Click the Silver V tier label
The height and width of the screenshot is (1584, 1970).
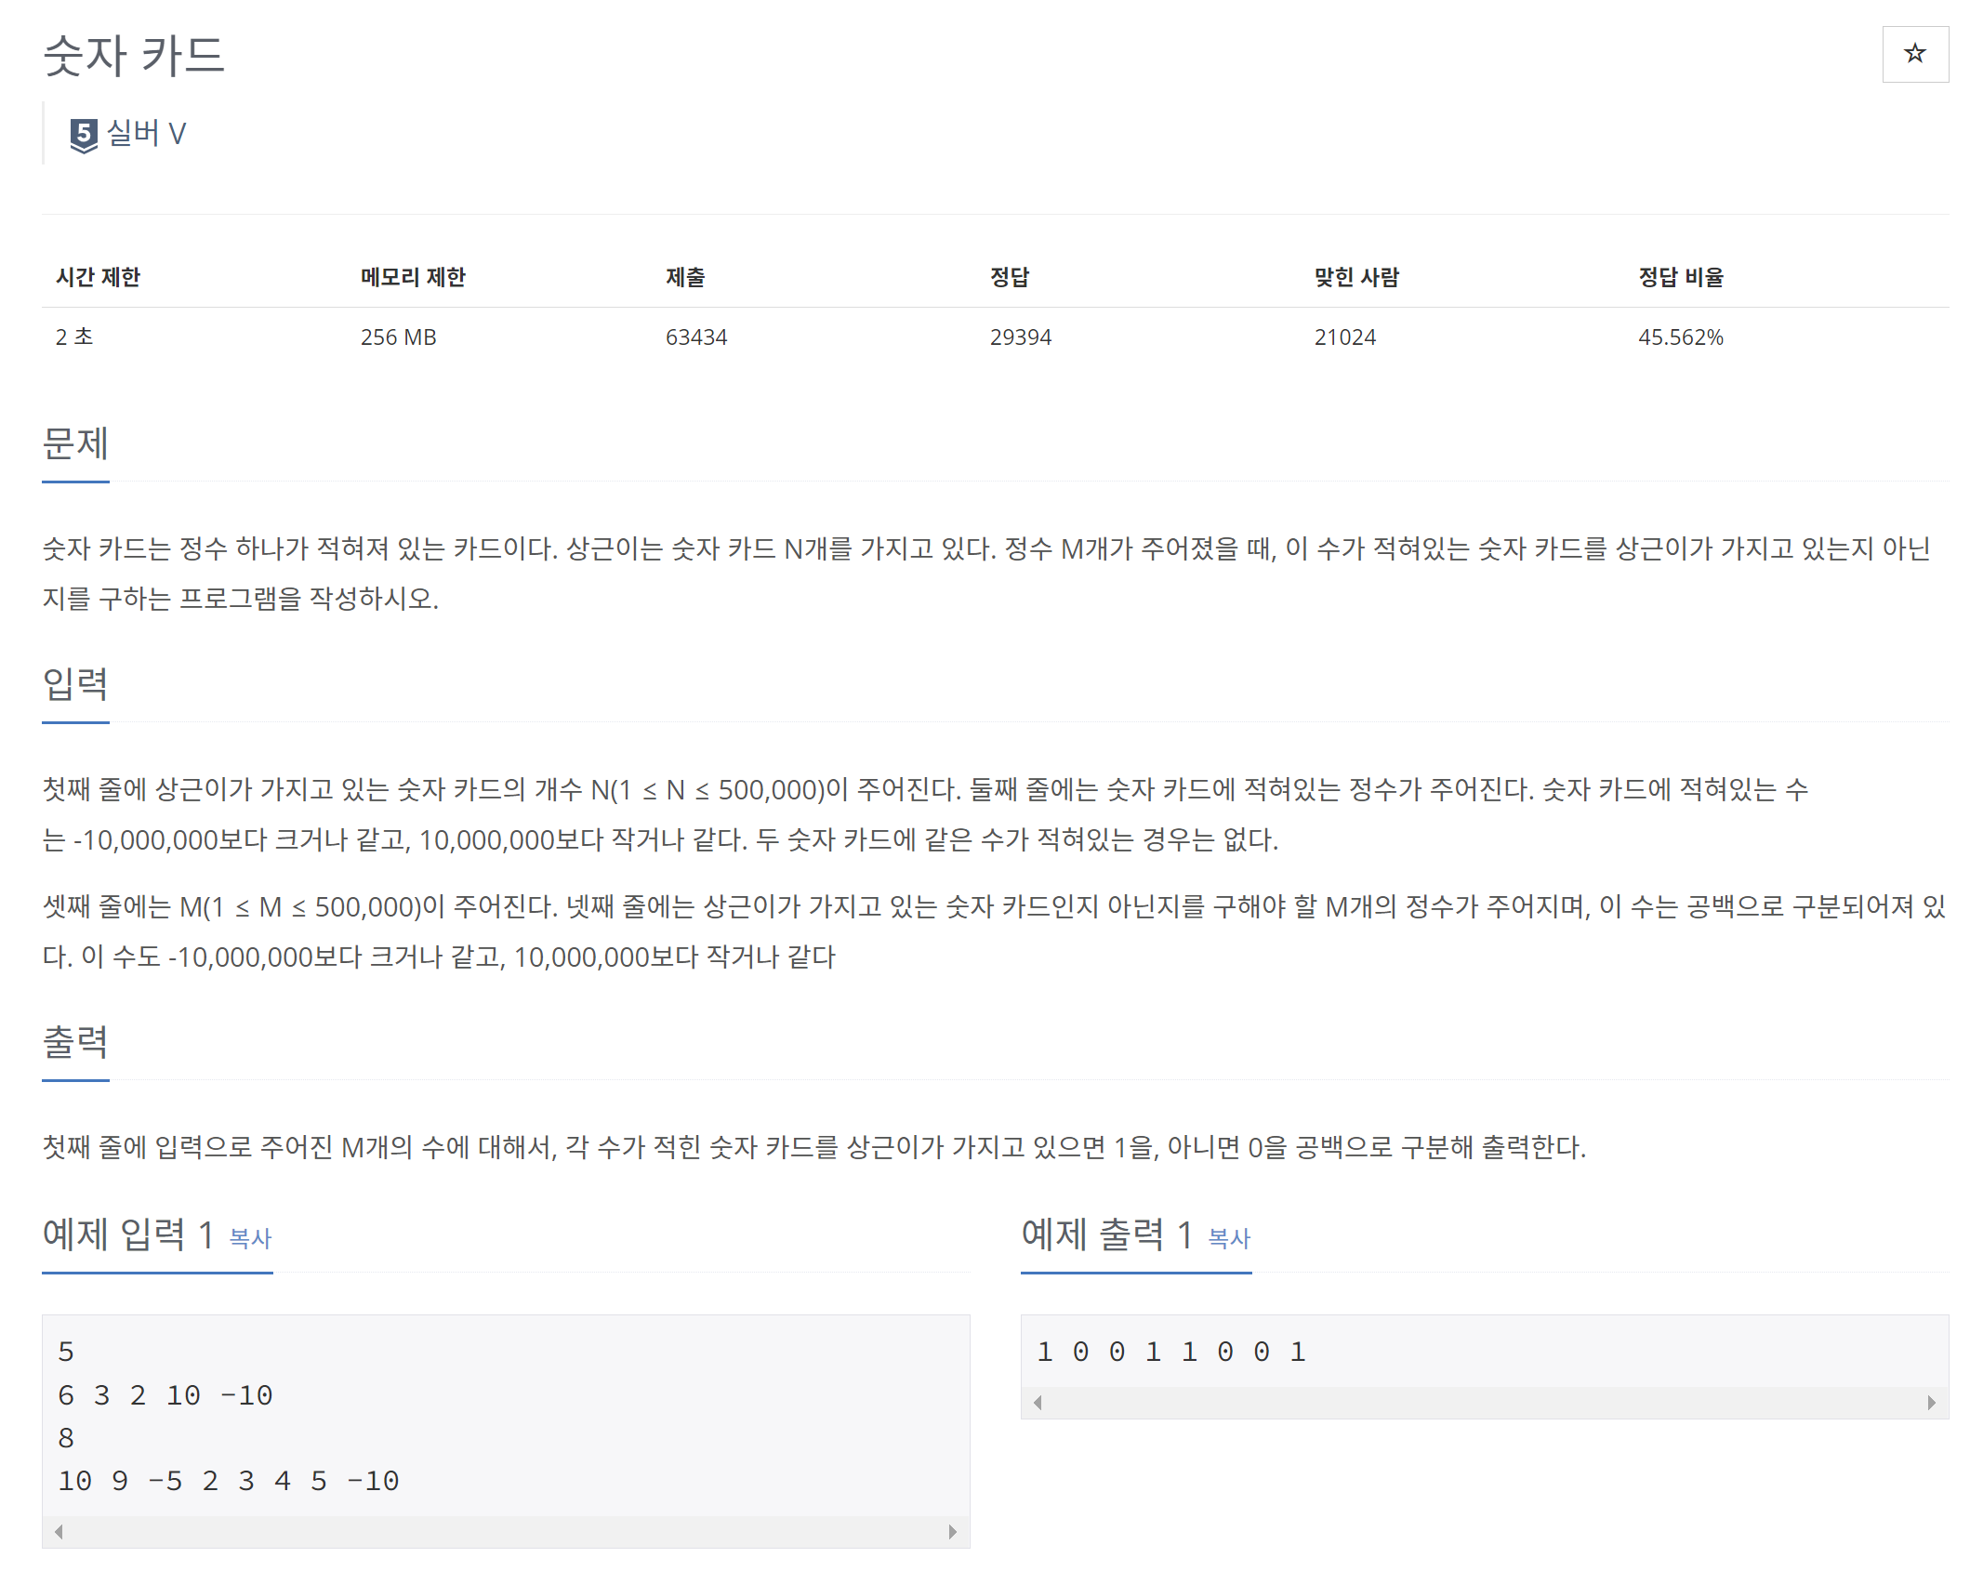tap(147, 134)
